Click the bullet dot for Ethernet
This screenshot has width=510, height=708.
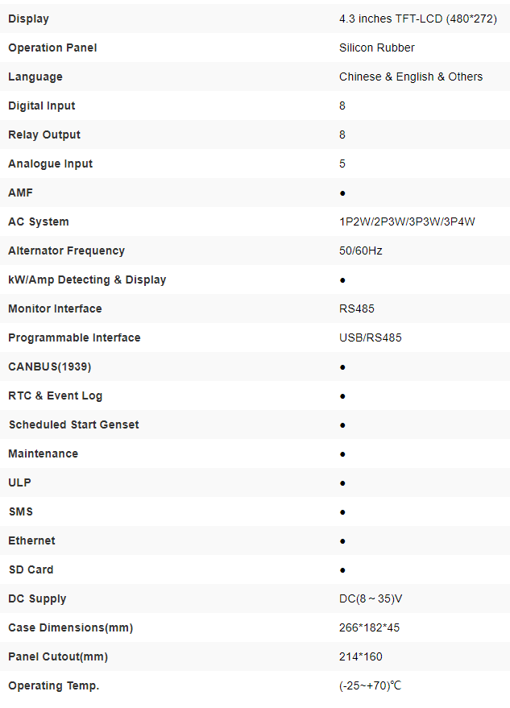pyautogui.click(x=342, y=541)
